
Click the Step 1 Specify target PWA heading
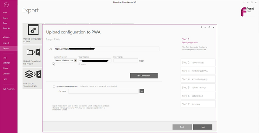pos(189,41)
